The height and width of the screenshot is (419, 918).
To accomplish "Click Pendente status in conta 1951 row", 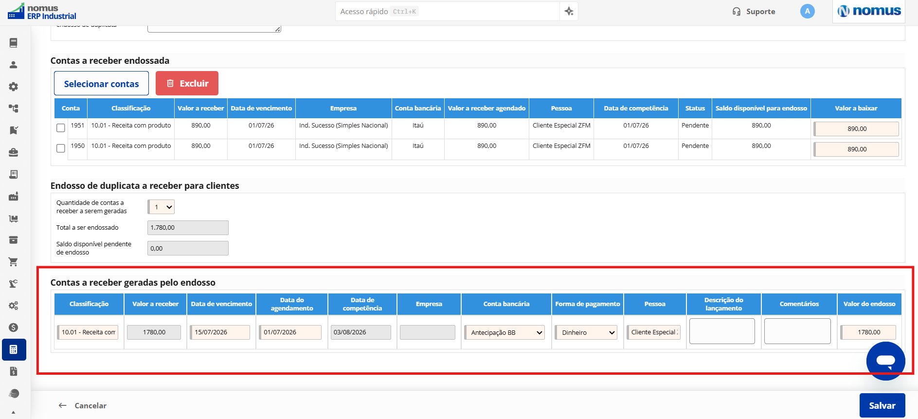I will pos(695,126).
